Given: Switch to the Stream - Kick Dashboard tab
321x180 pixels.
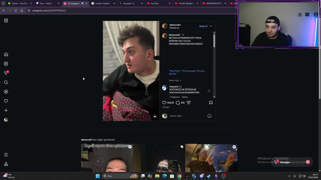Looking at the screenshot, I should click(x=20, y=3).
